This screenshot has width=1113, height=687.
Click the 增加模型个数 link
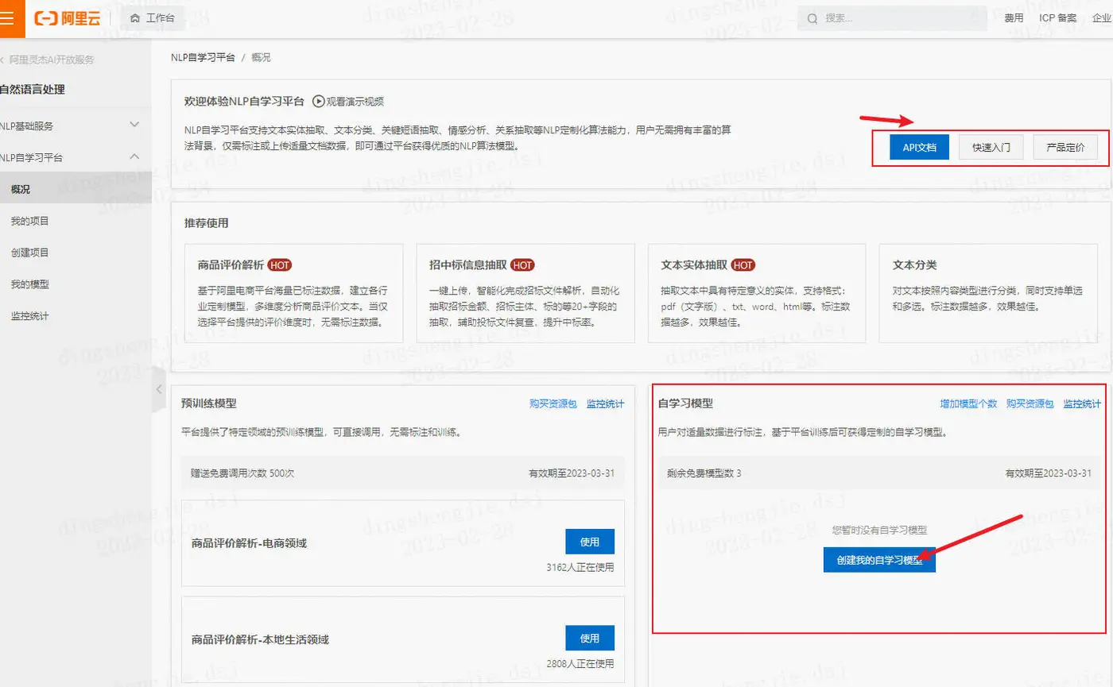tap(968, 403)
